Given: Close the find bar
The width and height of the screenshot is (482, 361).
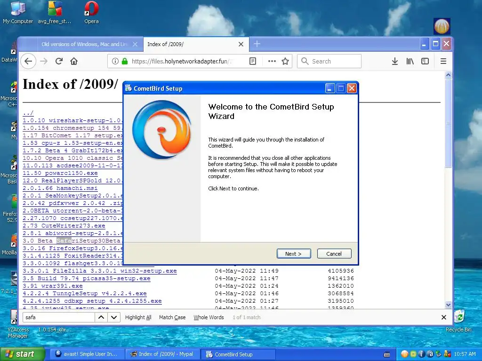Looking at the screenshot, I should pyautogui.click(x=443, y=317).
